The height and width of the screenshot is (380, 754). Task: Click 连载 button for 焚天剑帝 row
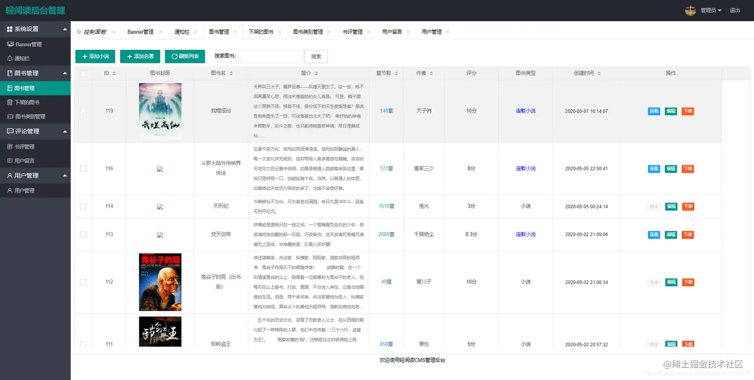click(654, 235)
